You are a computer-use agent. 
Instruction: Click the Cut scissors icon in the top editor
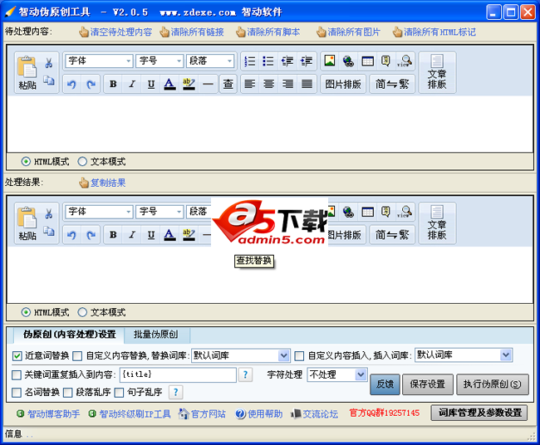tap(49, 63)
